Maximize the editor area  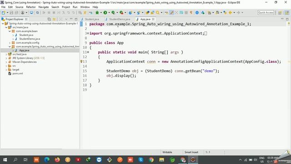[x=287, y=19]
